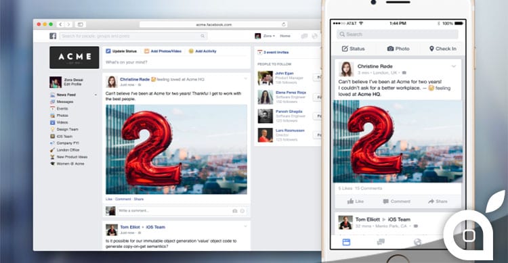Tap the Share arrow on phone post
Screen dimensions: 508x263
431,201
